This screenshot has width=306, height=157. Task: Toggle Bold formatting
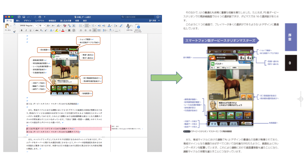pos(22,30)
